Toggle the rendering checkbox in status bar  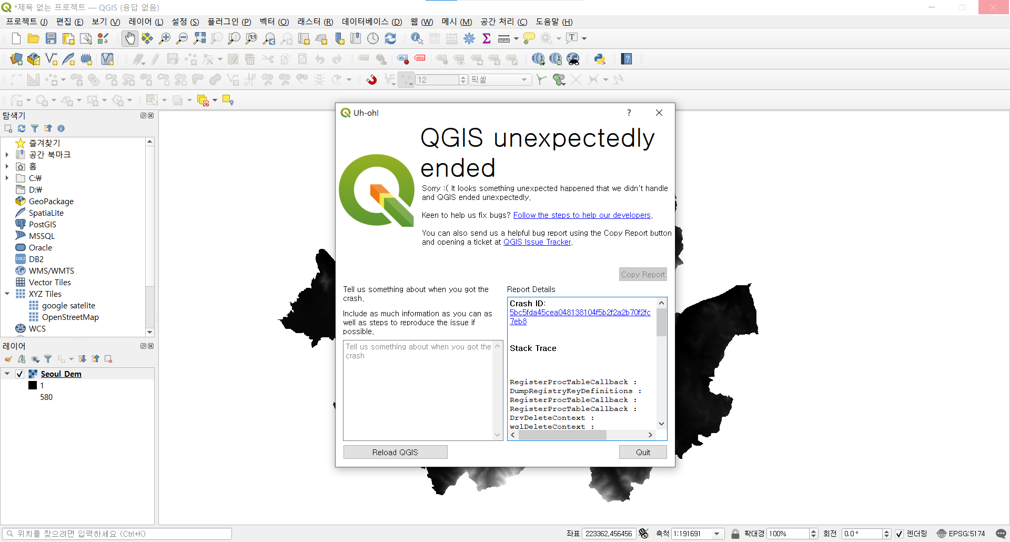900,534
